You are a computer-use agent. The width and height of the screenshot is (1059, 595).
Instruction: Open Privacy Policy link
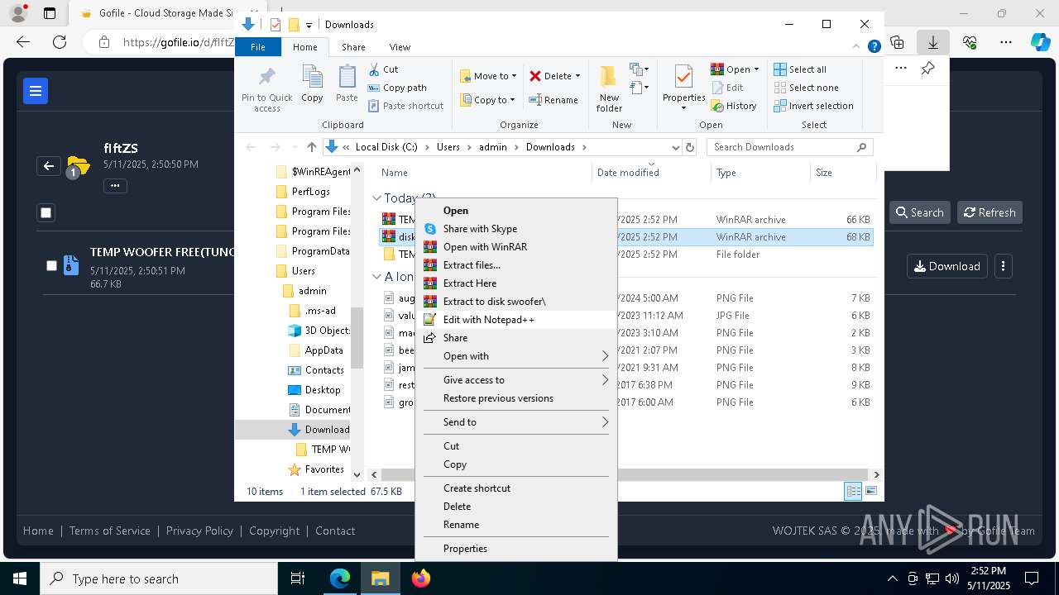199,531
